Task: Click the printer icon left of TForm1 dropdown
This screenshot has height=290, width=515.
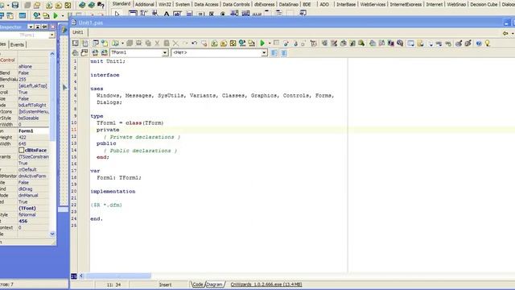Action: (x=75, y=52)
